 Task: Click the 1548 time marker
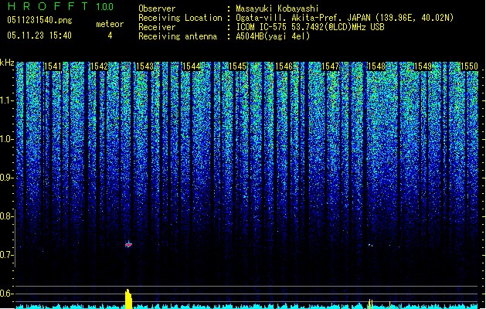[376, 66]
